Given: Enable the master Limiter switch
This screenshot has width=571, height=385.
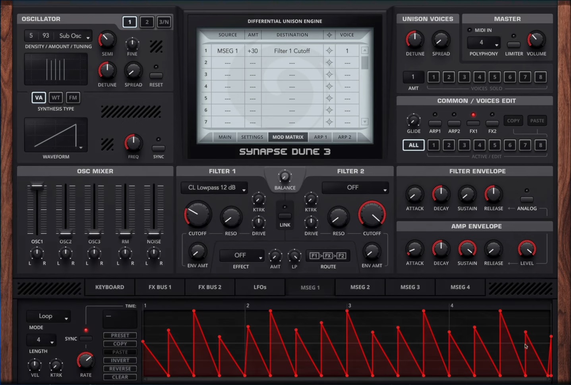Looking at the screenshot, I should click(513, 45).
